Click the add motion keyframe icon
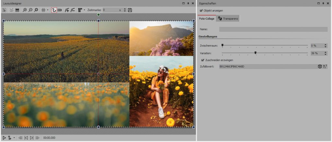The width and height of the screenshot is (332, 142). [67, 10]
